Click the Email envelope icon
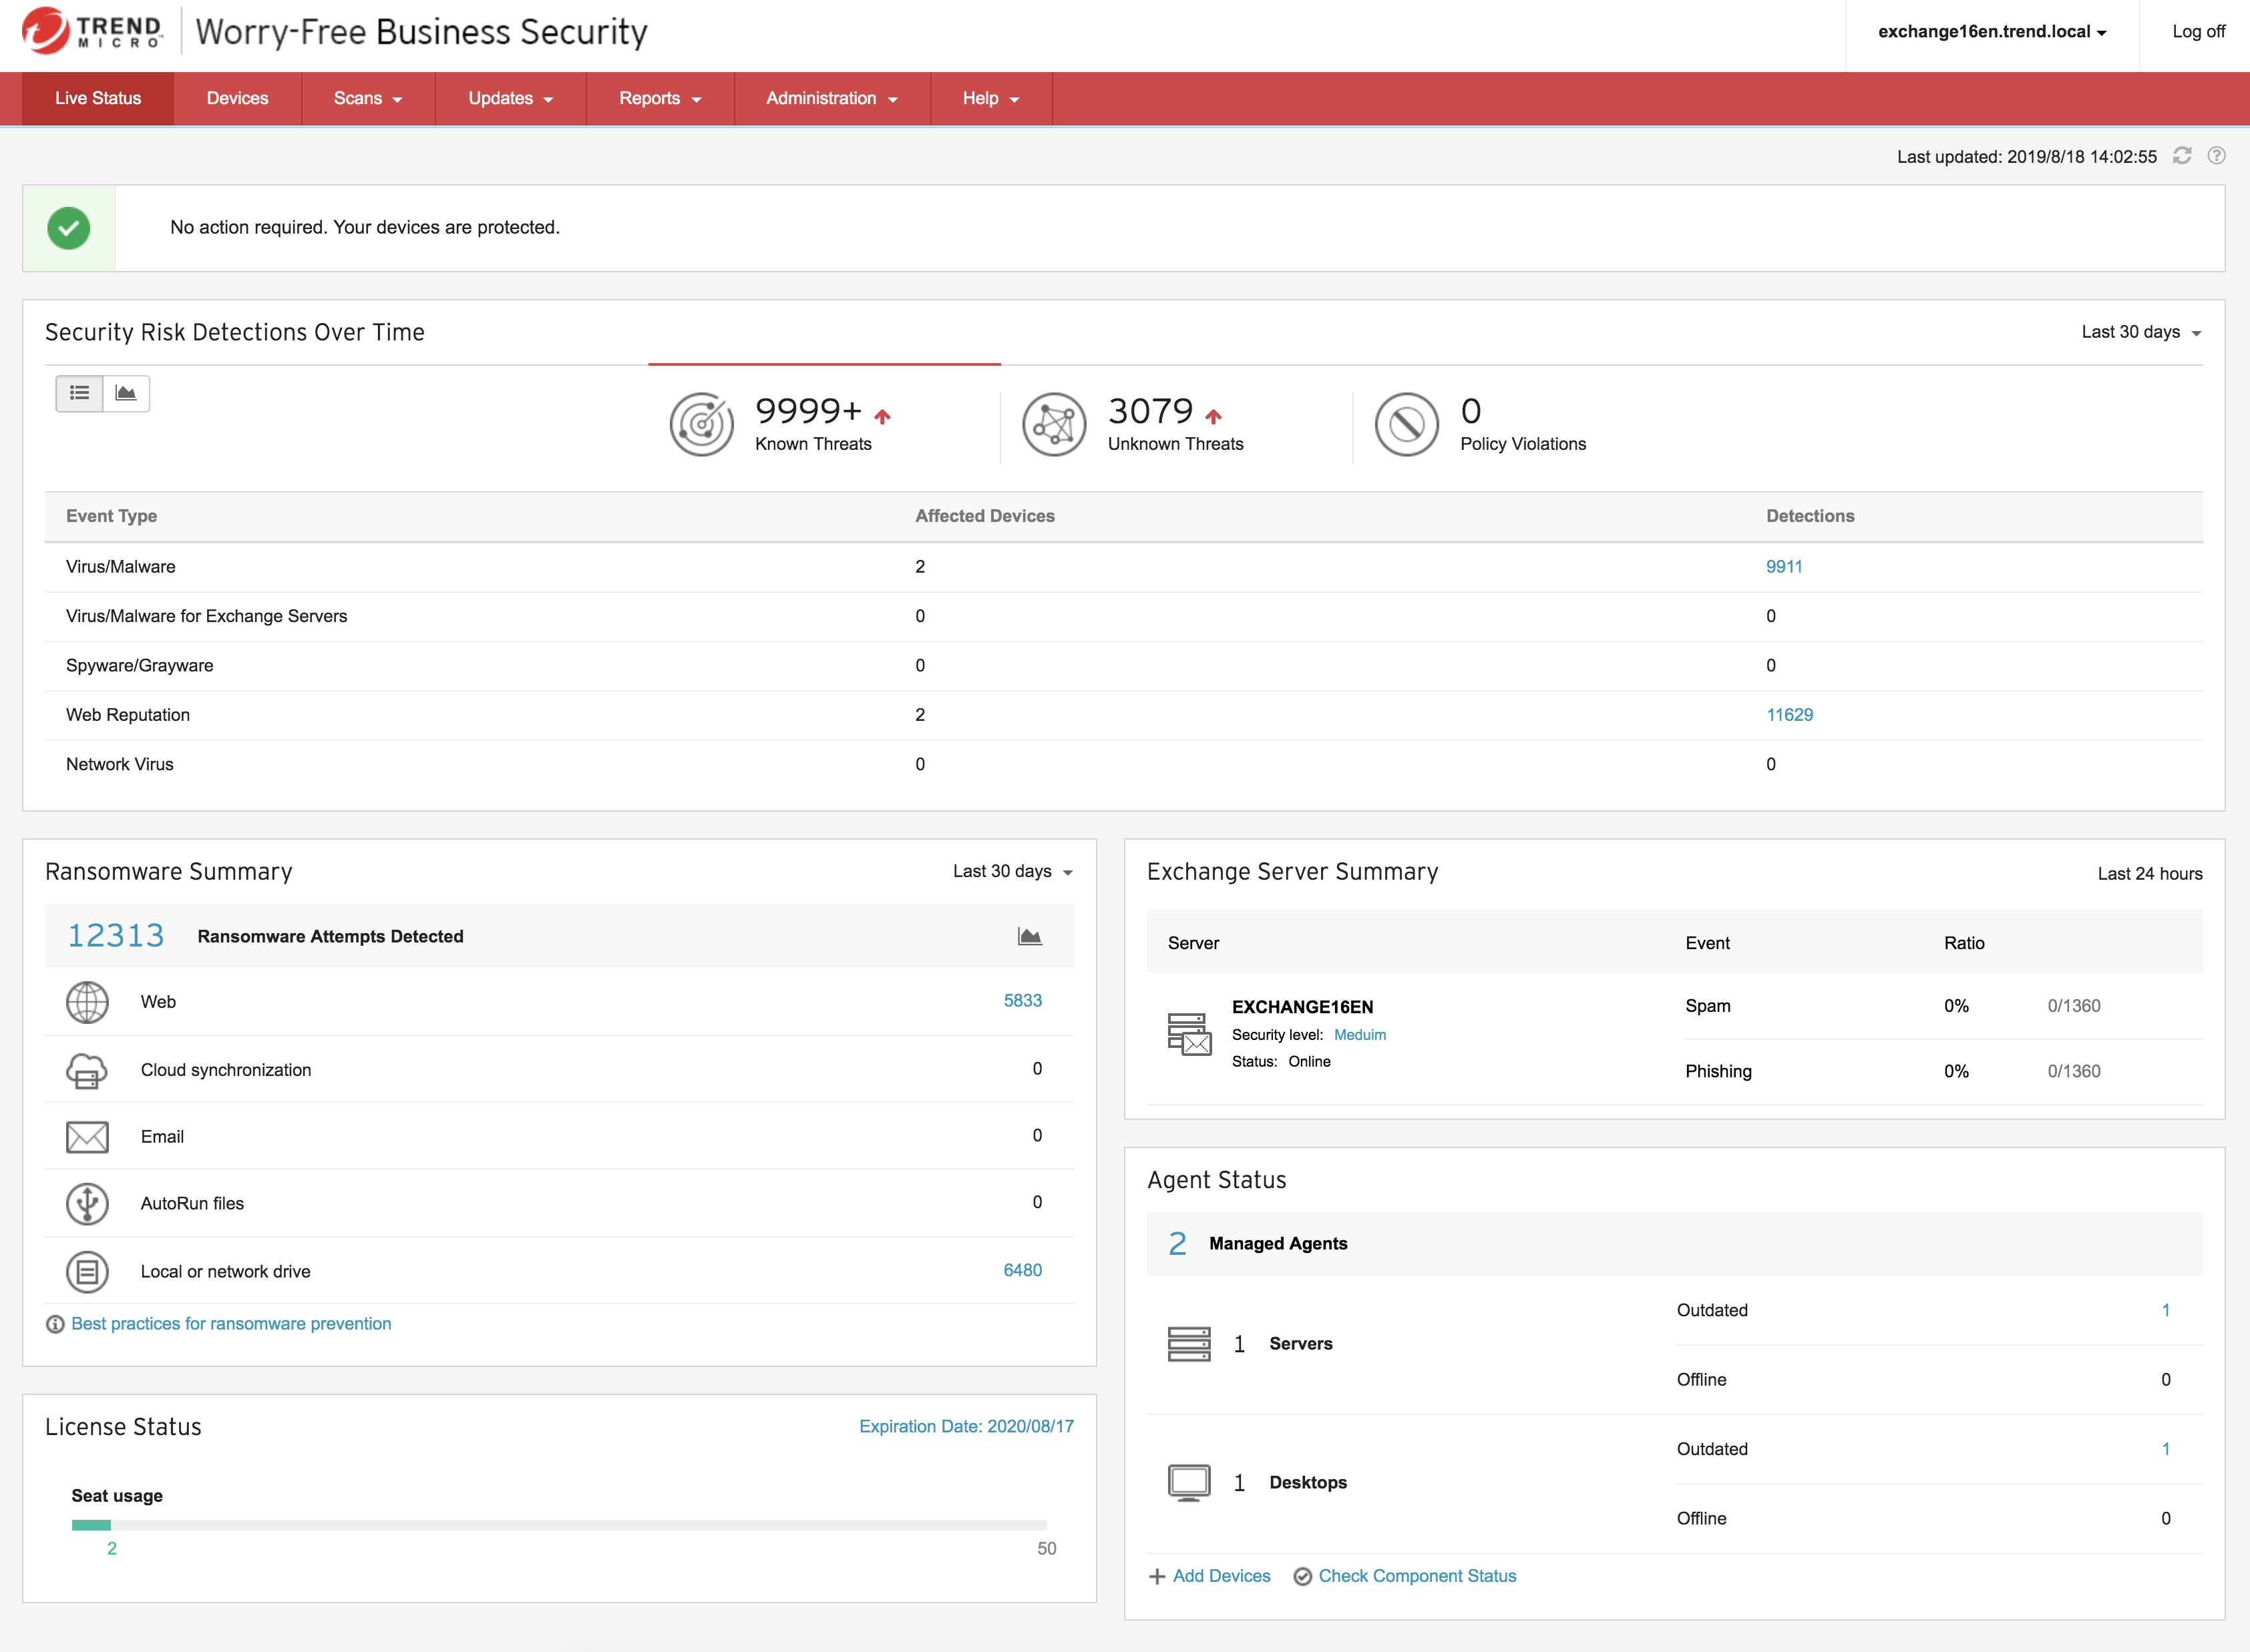The image size is (2250, 1652). (x=87, y=1137)
